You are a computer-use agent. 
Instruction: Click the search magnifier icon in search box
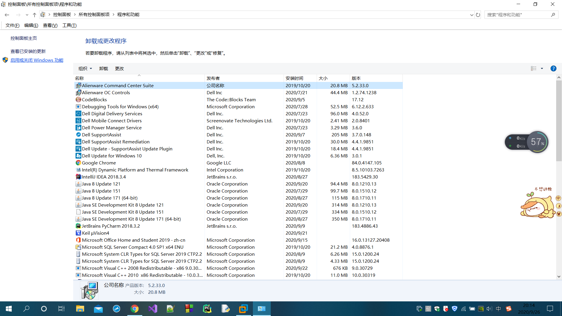[553, 15]
